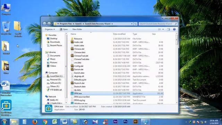Image resolution: width=222 pixels, height=125 pixels.
Task: Go back in Explorer navigation
Action: 44,24
